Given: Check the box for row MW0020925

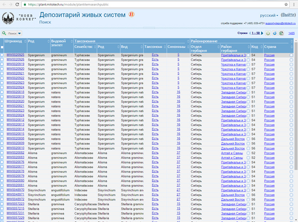Looking at the screenshot, I should (2, 55).
